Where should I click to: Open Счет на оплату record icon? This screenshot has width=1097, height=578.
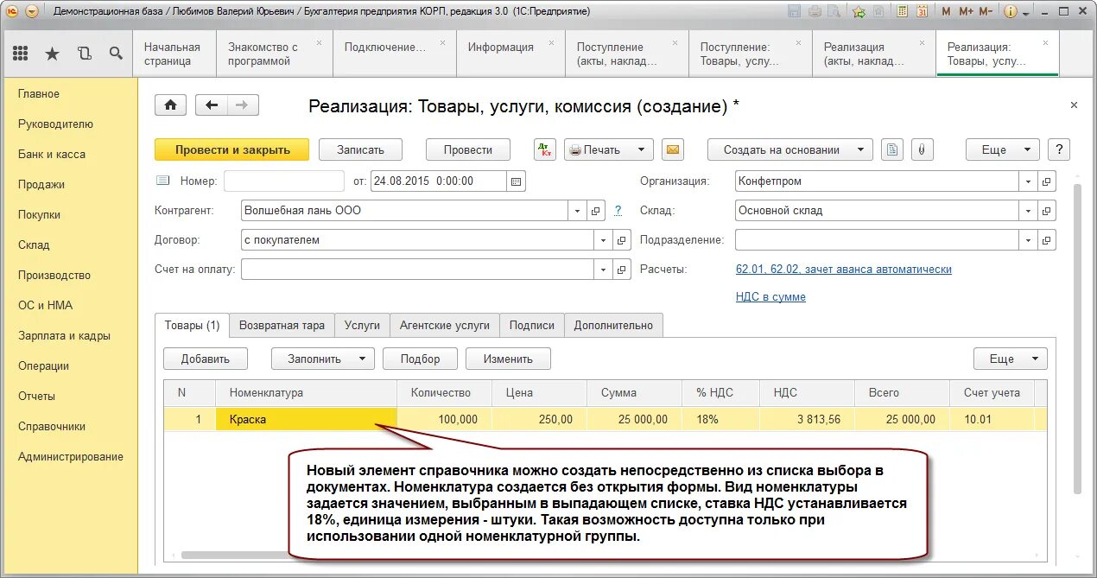click(x=622, y=270)
